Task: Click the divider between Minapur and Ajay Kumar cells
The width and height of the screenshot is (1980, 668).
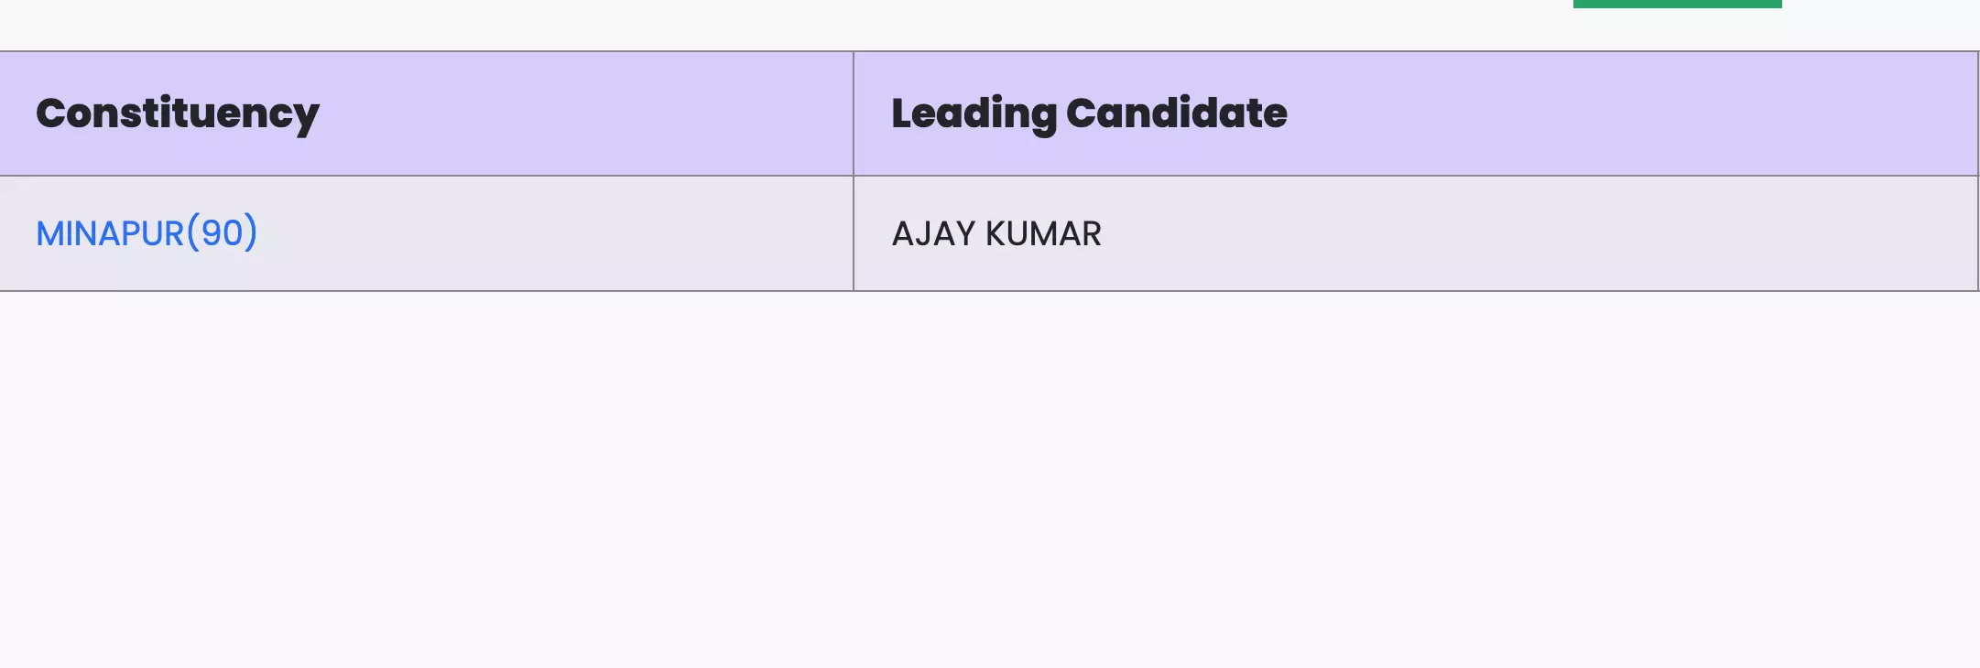Action: [x=854, y=233]
